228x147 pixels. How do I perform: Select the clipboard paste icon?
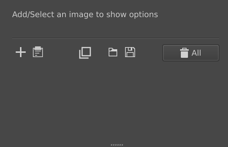coord(38,52)
